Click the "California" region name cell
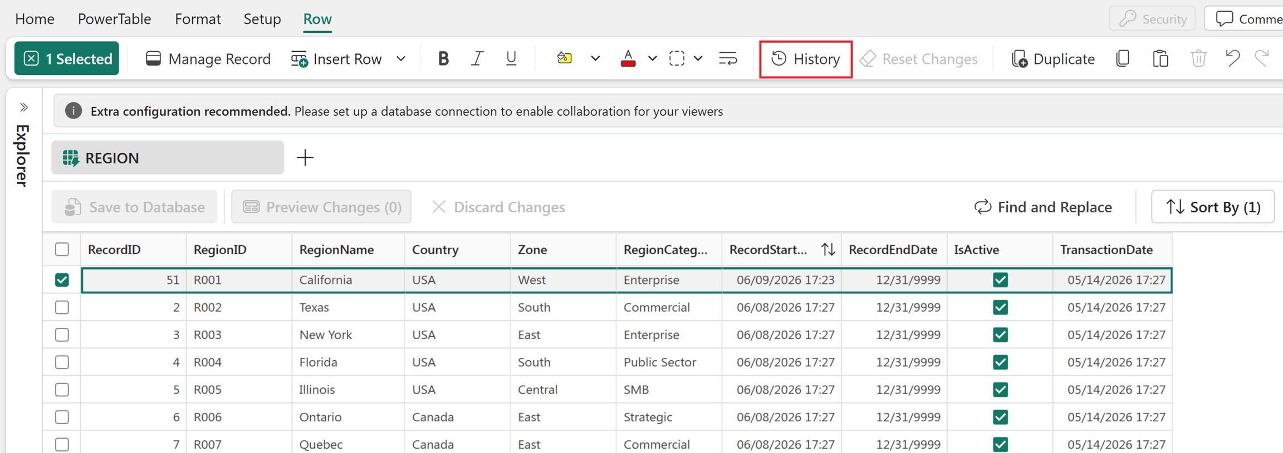Image resolution: width=1283 pixels, height=453 pixels. coord(348,280)
